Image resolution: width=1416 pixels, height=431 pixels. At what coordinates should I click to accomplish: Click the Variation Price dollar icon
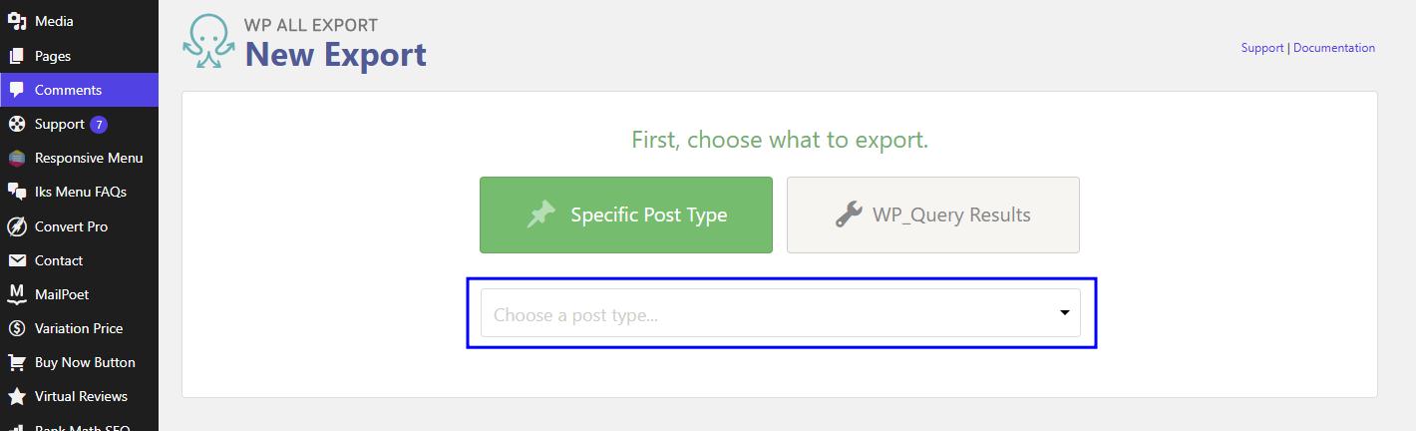click(x=17, y=328)
